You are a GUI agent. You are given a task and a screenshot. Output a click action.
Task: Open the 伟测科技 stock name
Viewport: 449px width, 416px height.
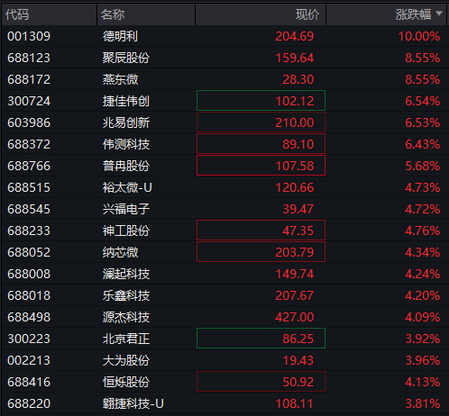point(126,144)
